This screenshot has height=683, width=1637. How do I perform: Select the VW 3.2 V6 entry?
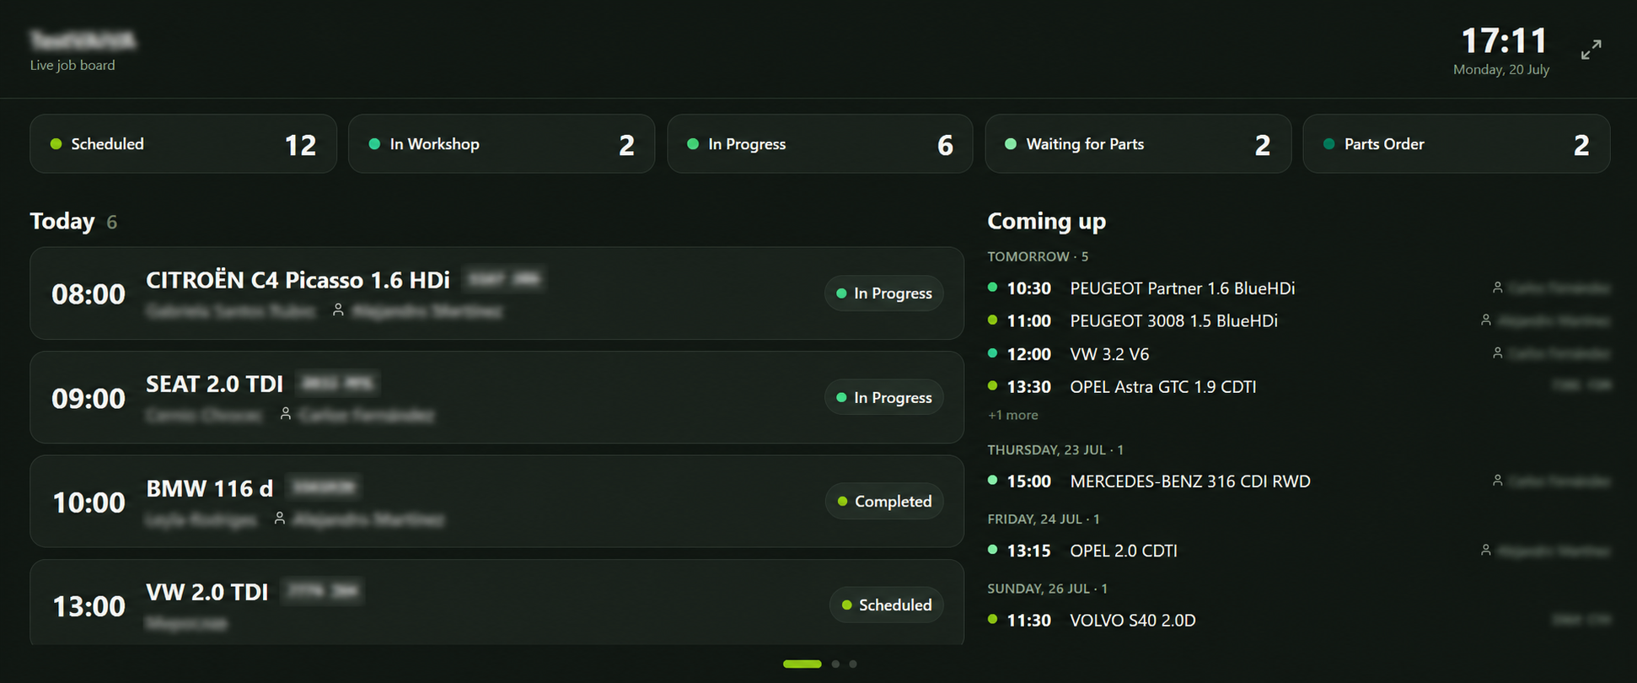pyautogui.click(x=1299, y=354)
